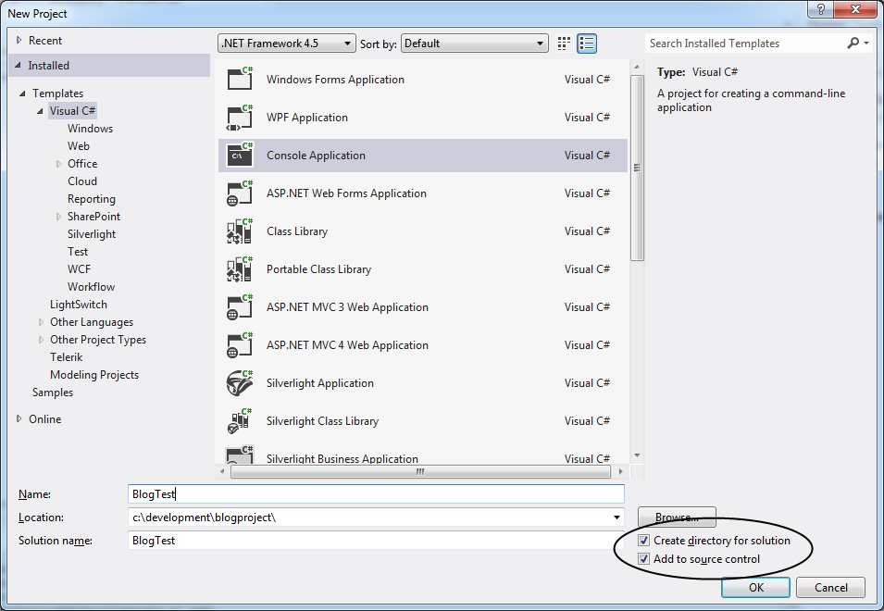Image resolution: width=884 pixels, height=611 pixels.
Task: Click the Silverlight Class Library icon
Action: (x=240, y=421)
